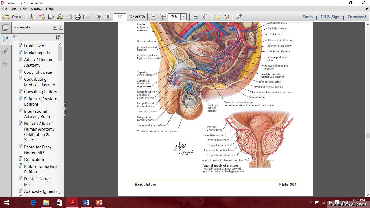370x208 pixels.
Task: Select the highlight text tool
Action: click(226, 17)
